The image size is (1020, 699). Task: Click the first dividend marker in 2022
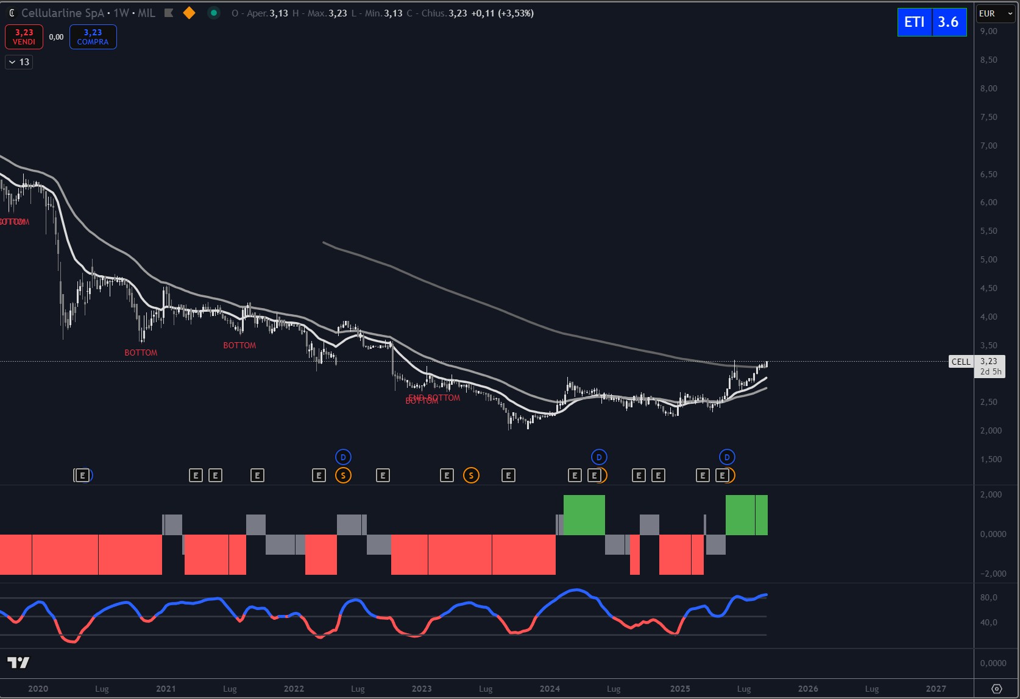[343, 457]
